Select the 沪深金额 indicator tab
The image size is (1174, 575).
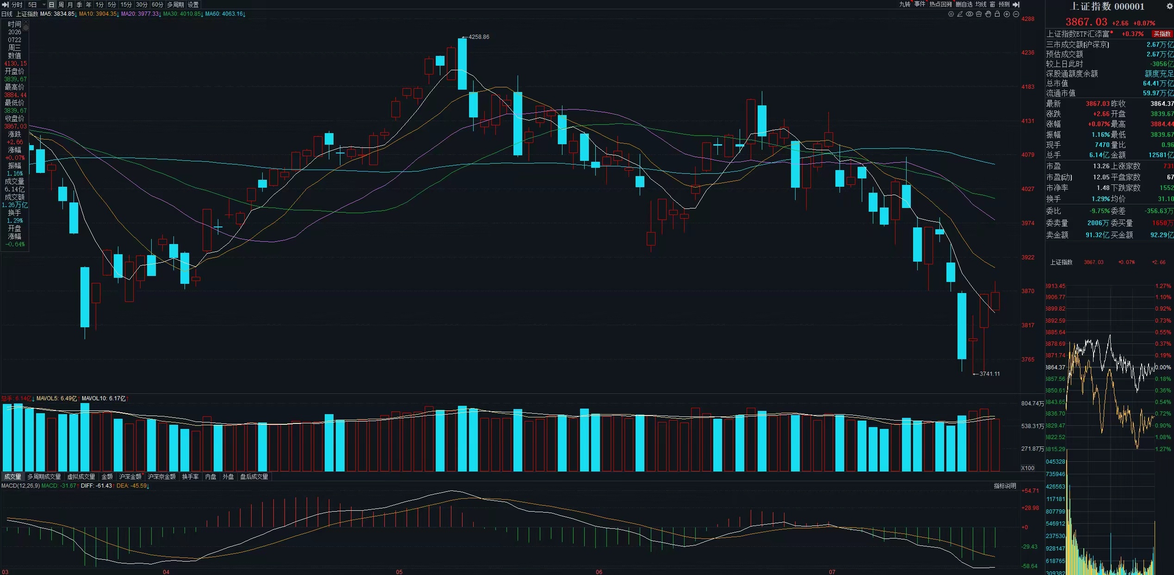(x=130, y=477)
